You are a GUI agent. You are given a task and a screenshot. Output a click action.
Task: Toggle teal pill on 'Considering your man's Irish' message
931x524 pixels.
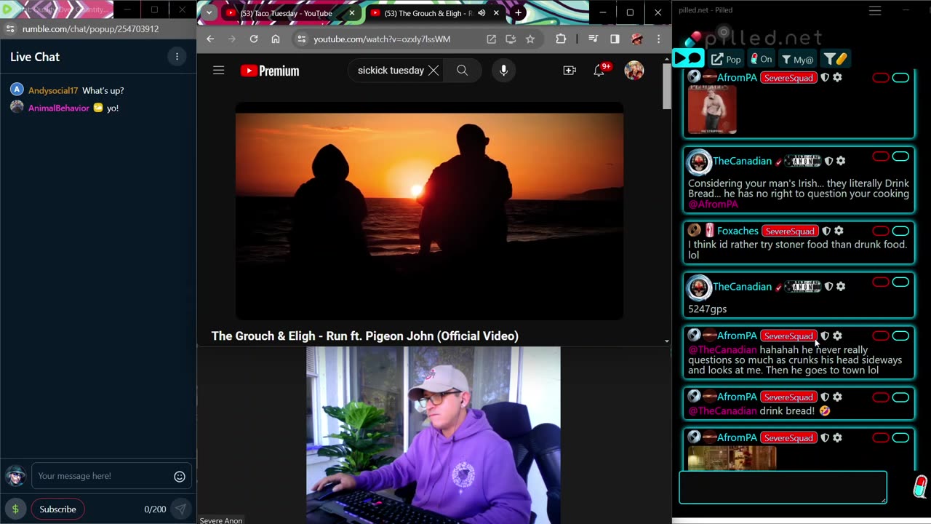point(900,156)
